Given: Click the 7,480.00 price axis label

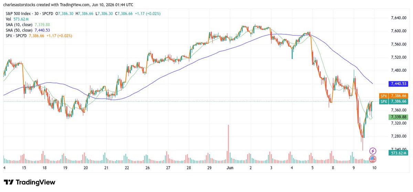Looking at the screenshot, I should pyautogui.click(x=399, y=70).
